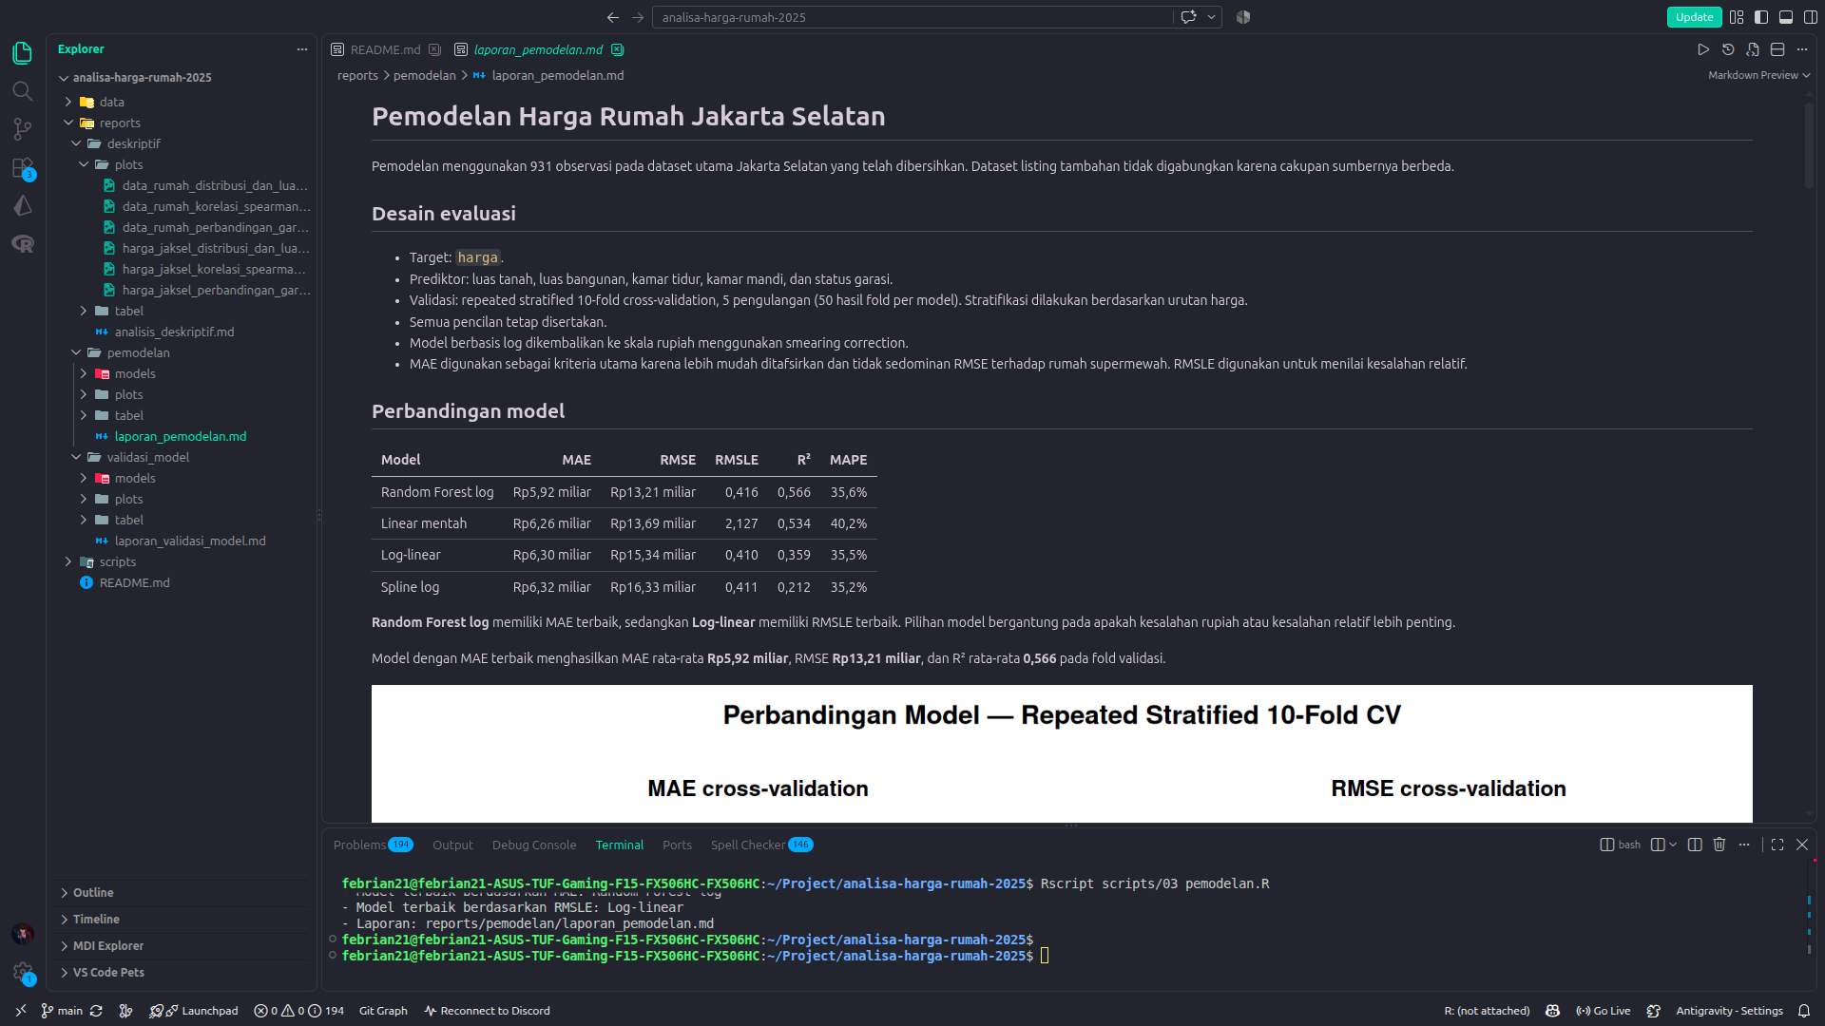Viewport: 1825px width, 1026px height.
Task: Open notifications bell in status bar
Action: 1804,1011
